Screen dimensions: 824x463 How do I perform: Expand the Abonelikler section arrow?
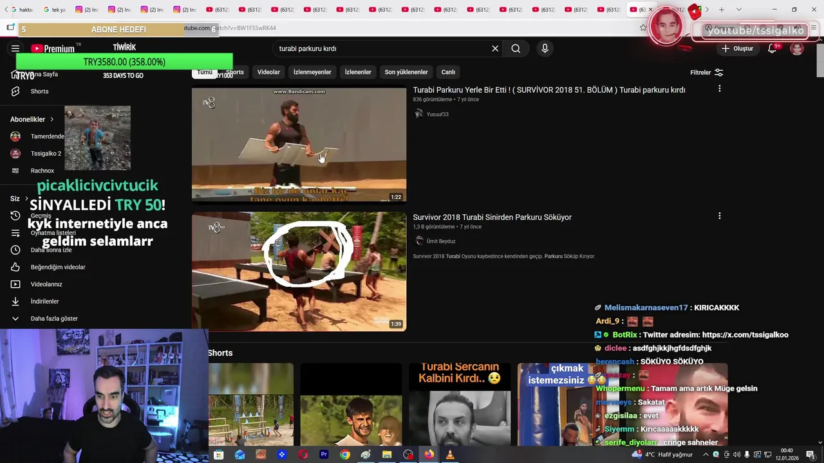[52, 119]
